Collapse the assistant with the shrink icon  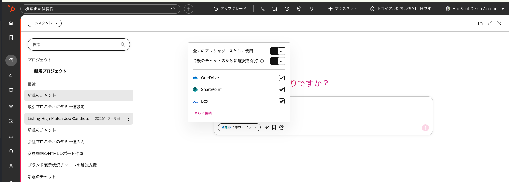490,23
